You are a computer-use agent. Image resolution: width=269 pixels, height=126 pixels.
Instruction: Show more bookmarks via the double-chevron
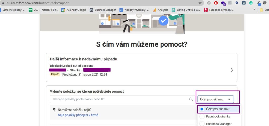(x=254, y=10)
